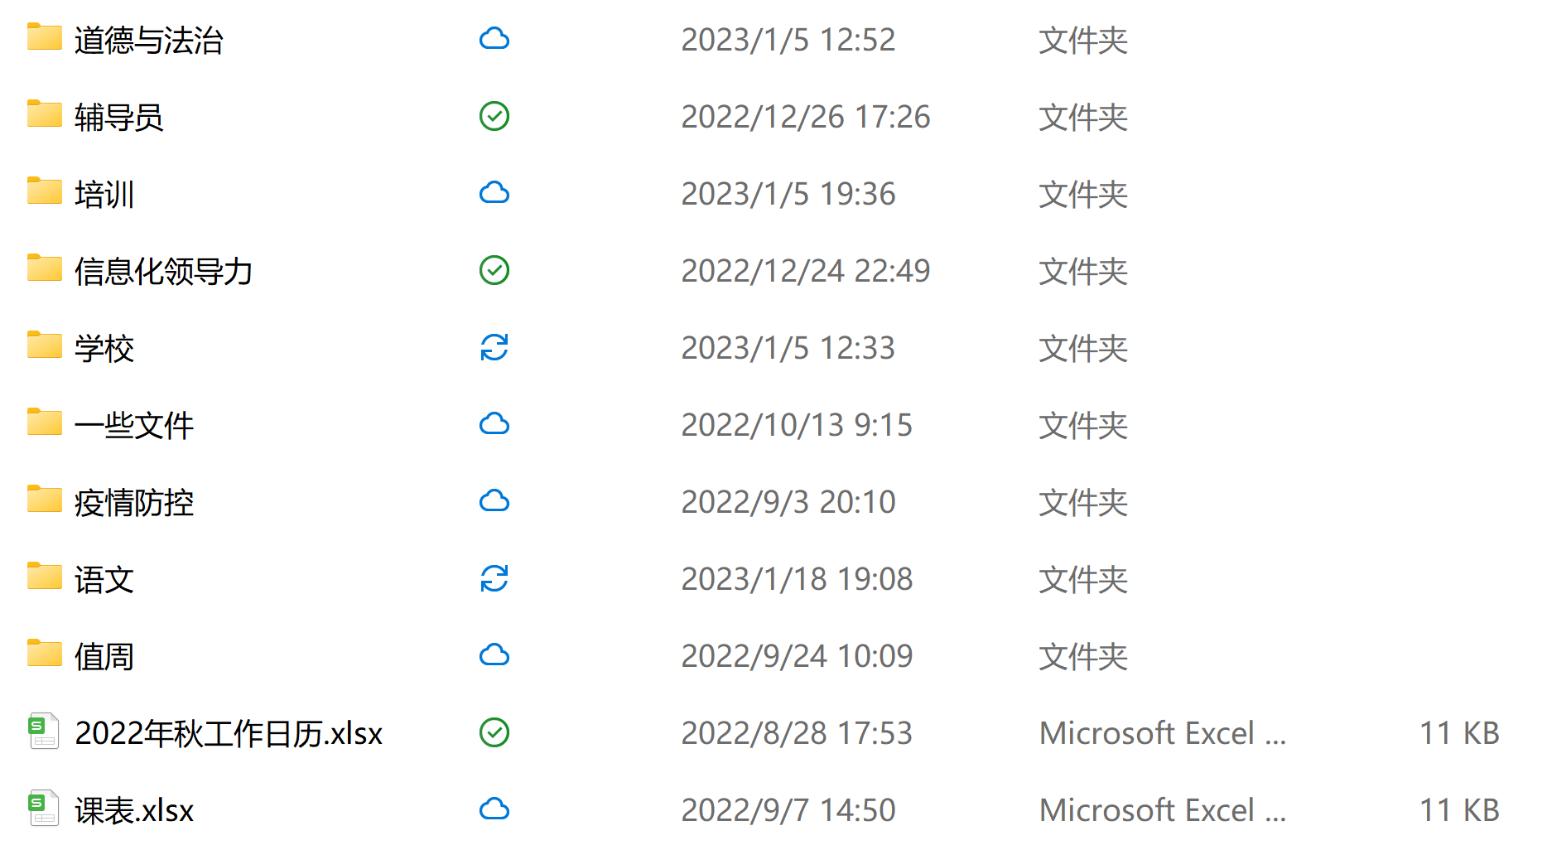Click the 培训 folder icon
Viewport: 1547px width, 850px height.
coord(44,191)
